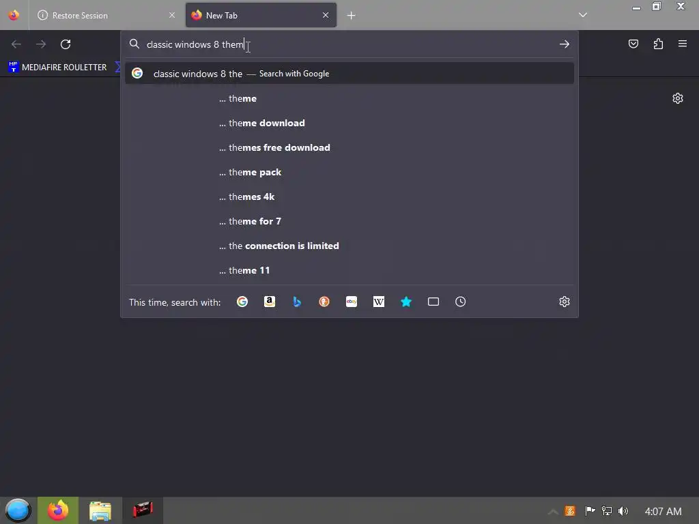The image size is (699, 524).
Task: Click the Firefox taskbar icon
Action: (x=58, y=510)
